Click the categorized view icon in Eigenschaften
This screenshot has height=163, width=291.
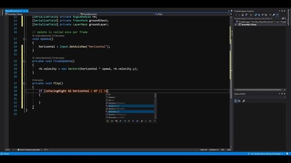(236, 101)
